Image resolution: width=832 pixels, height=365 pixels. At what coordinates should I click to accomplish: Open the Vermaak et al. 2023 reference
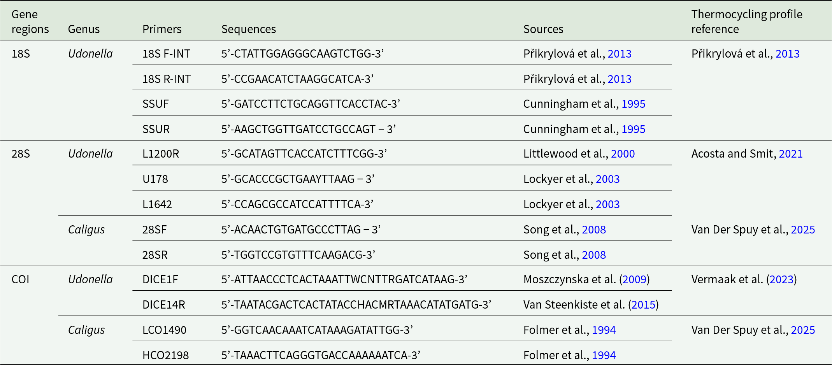(x=781, y=279)
